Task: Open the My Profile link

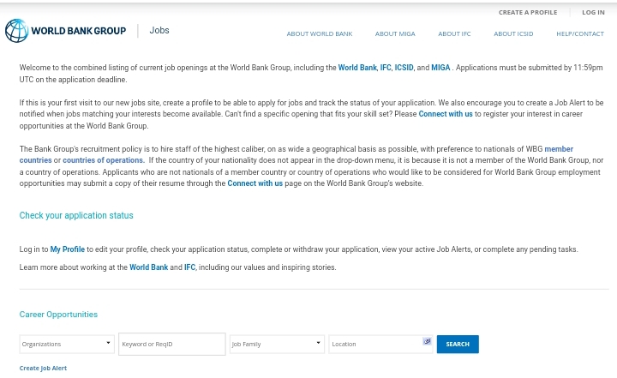Action: 67,249
